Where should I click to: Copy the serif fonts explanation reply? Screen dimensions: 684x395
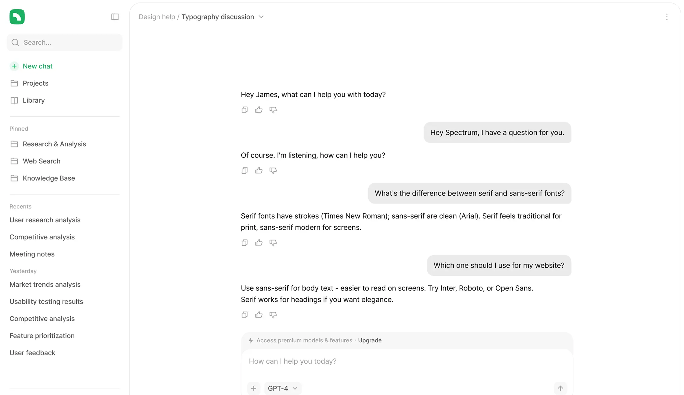coord(244,242)
